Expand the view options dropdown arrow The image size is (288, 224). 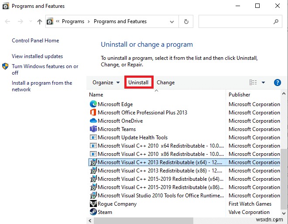click(x=263, y=83)
